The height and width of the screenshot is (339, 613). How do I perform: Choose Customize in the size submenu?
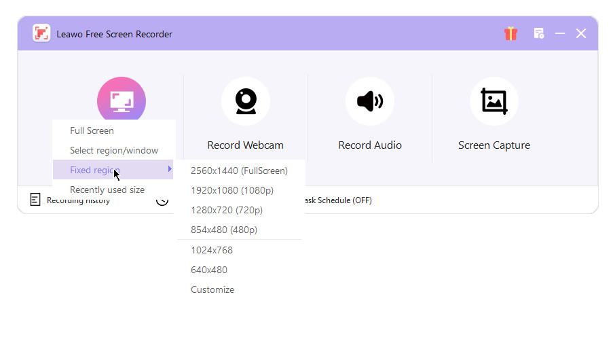pos(212,289)
